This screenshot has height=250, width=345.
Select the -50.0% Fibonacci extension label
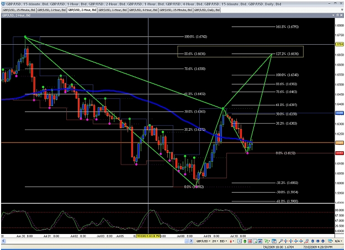click(287, 193)
